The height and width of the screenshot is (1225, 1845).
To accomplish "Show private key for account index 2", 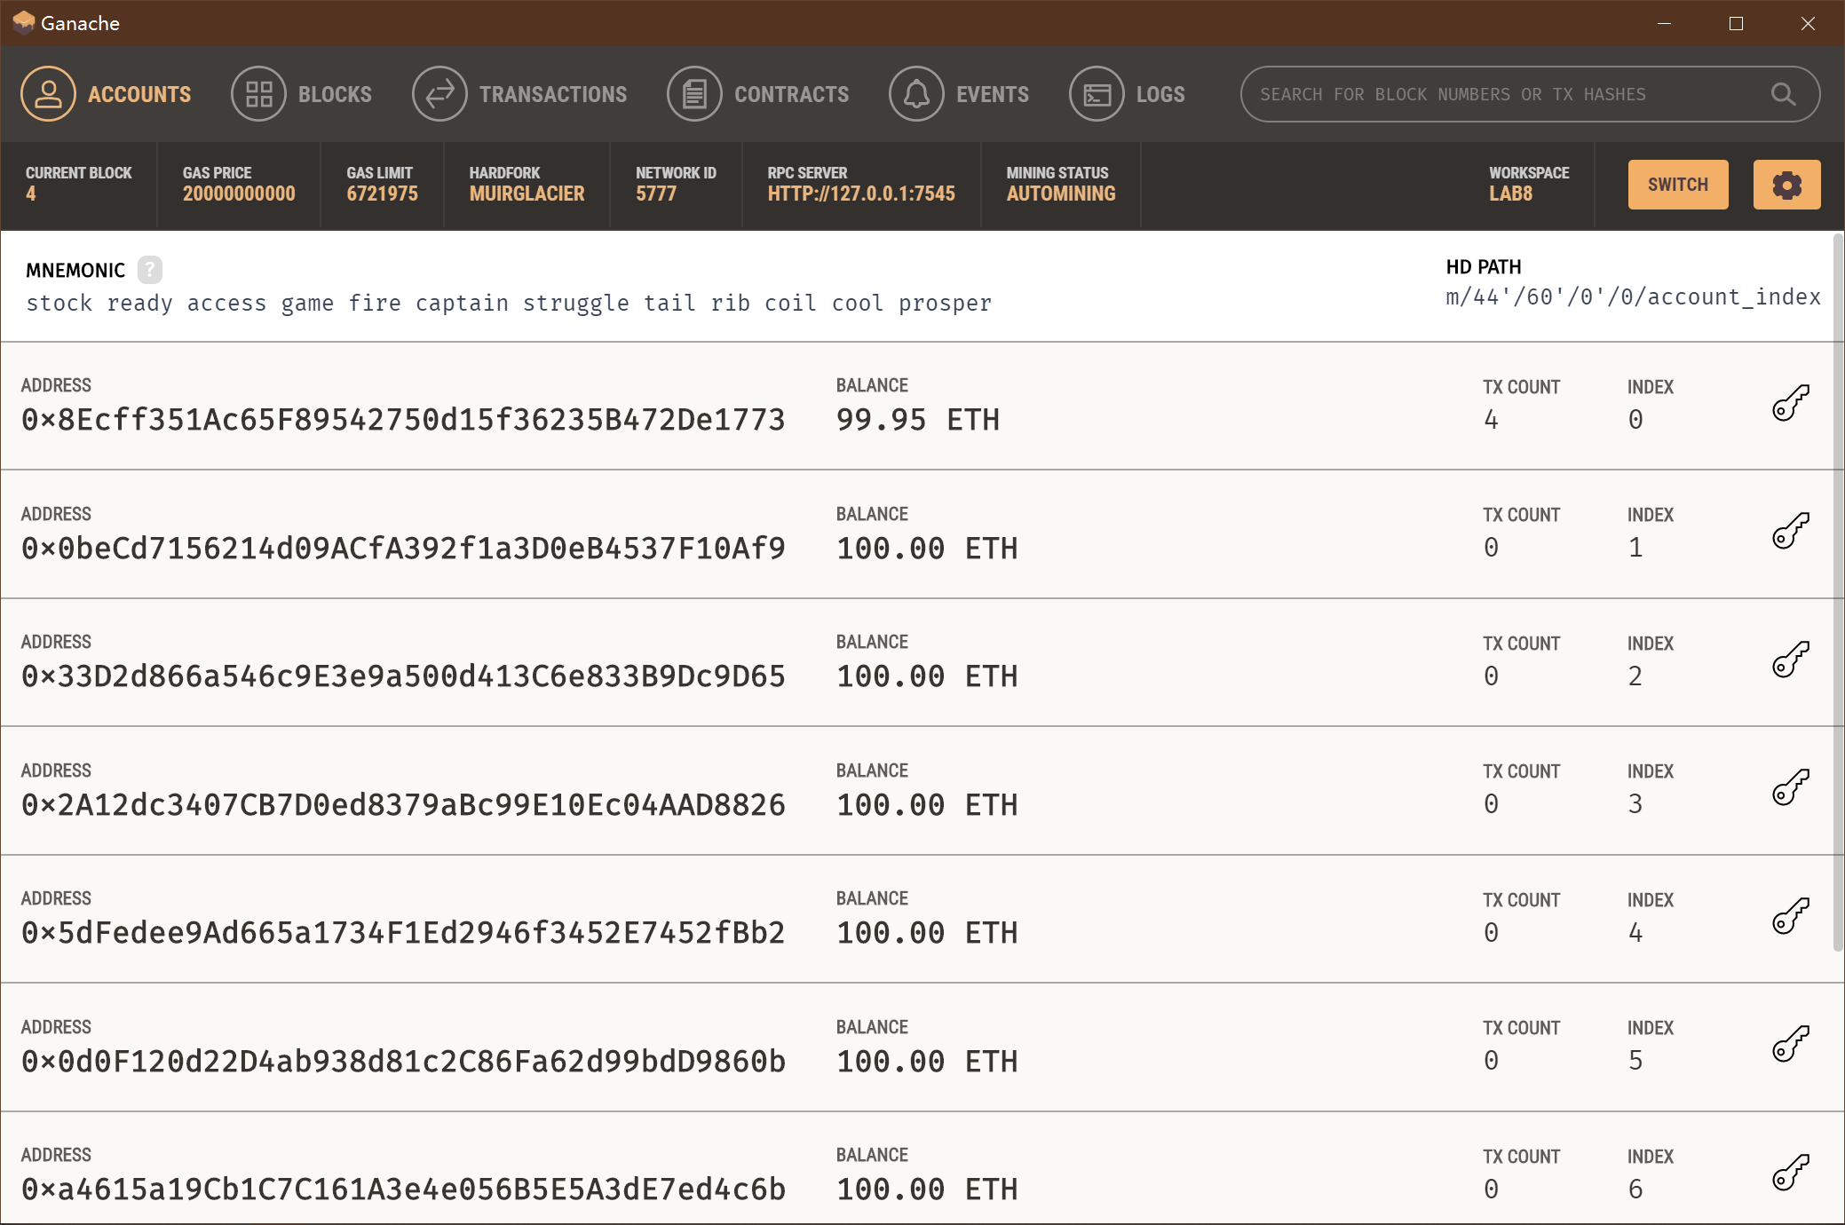I will (x=1790, y=660).
